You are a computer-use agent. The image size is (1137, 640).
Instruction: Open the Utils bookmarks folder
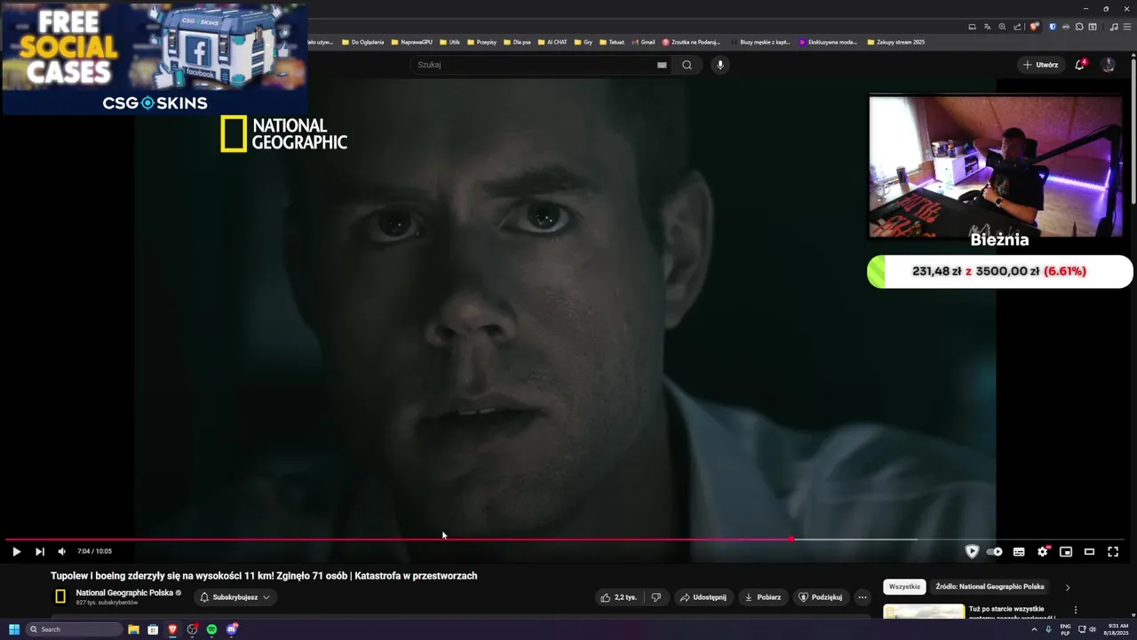[449, 42]
